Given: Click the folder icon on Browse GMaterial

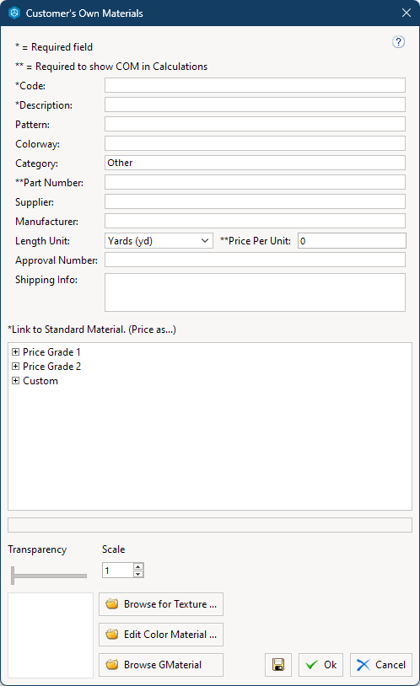Looking at the screenshot, I should [x=112, y=664].
